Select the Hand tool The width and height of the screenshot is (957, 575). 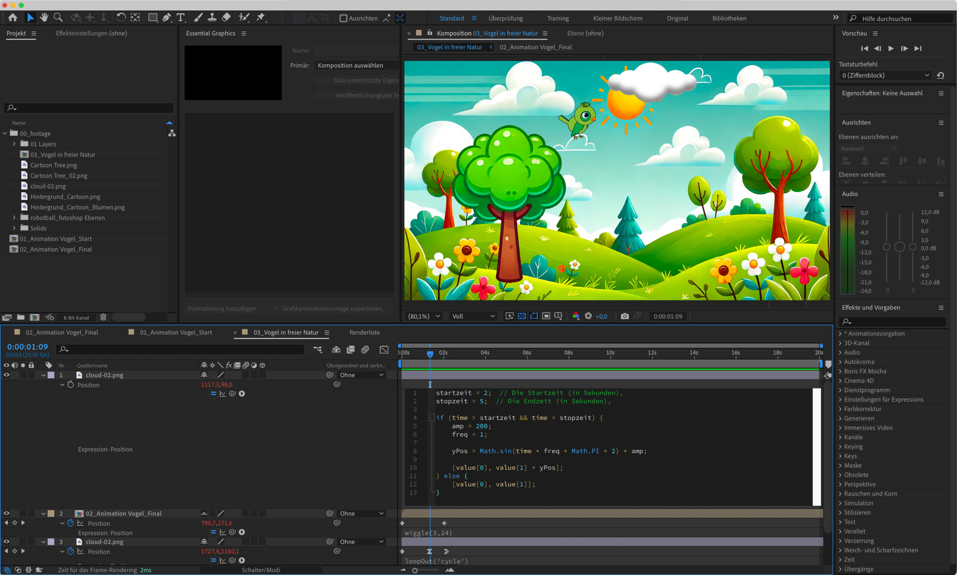click(x=44, y=18)
